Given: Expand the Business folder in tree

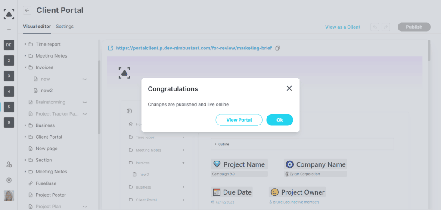Looking at the screenshot, I should pyautogui.click(x=25, y=125).
